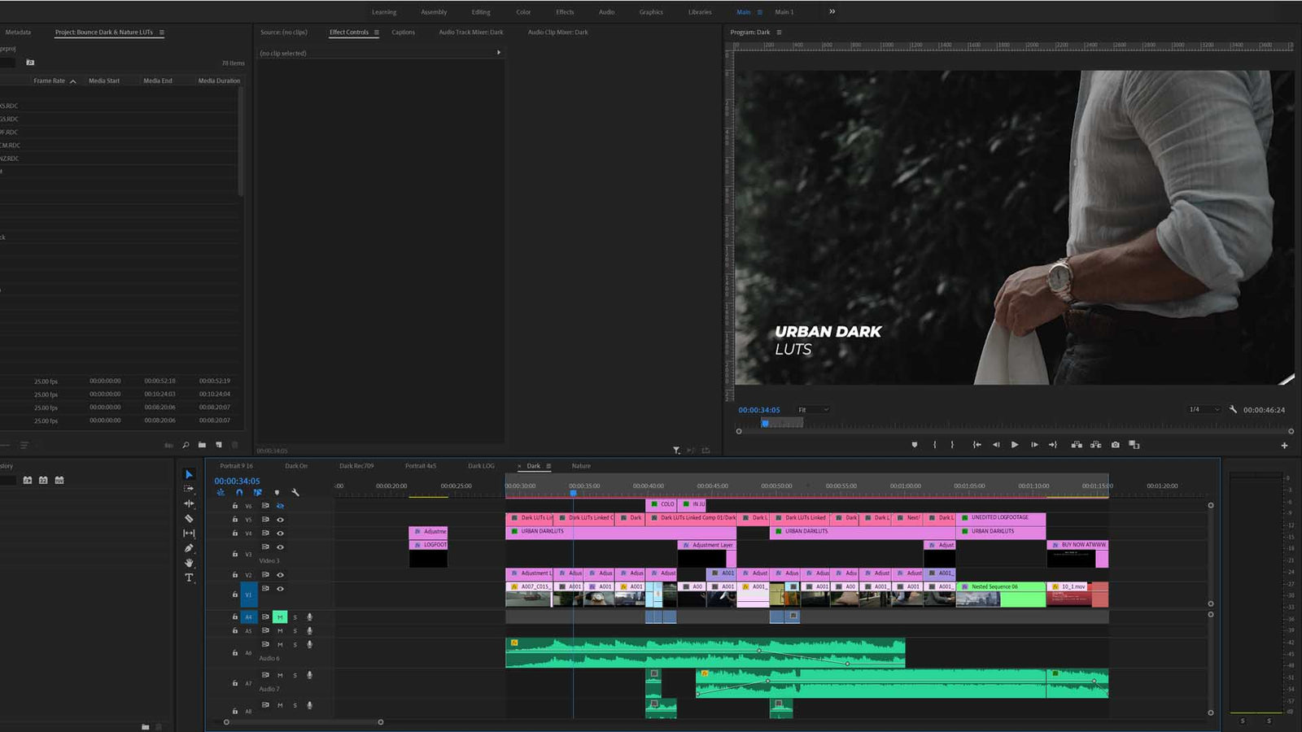The width and height of the screenshot is (1302, 732).
Task: Click the Add Marker button below the program preview
Action: (915, 445)
